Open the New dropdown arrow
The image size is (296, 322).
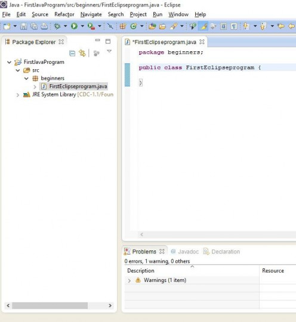point(15,26)
